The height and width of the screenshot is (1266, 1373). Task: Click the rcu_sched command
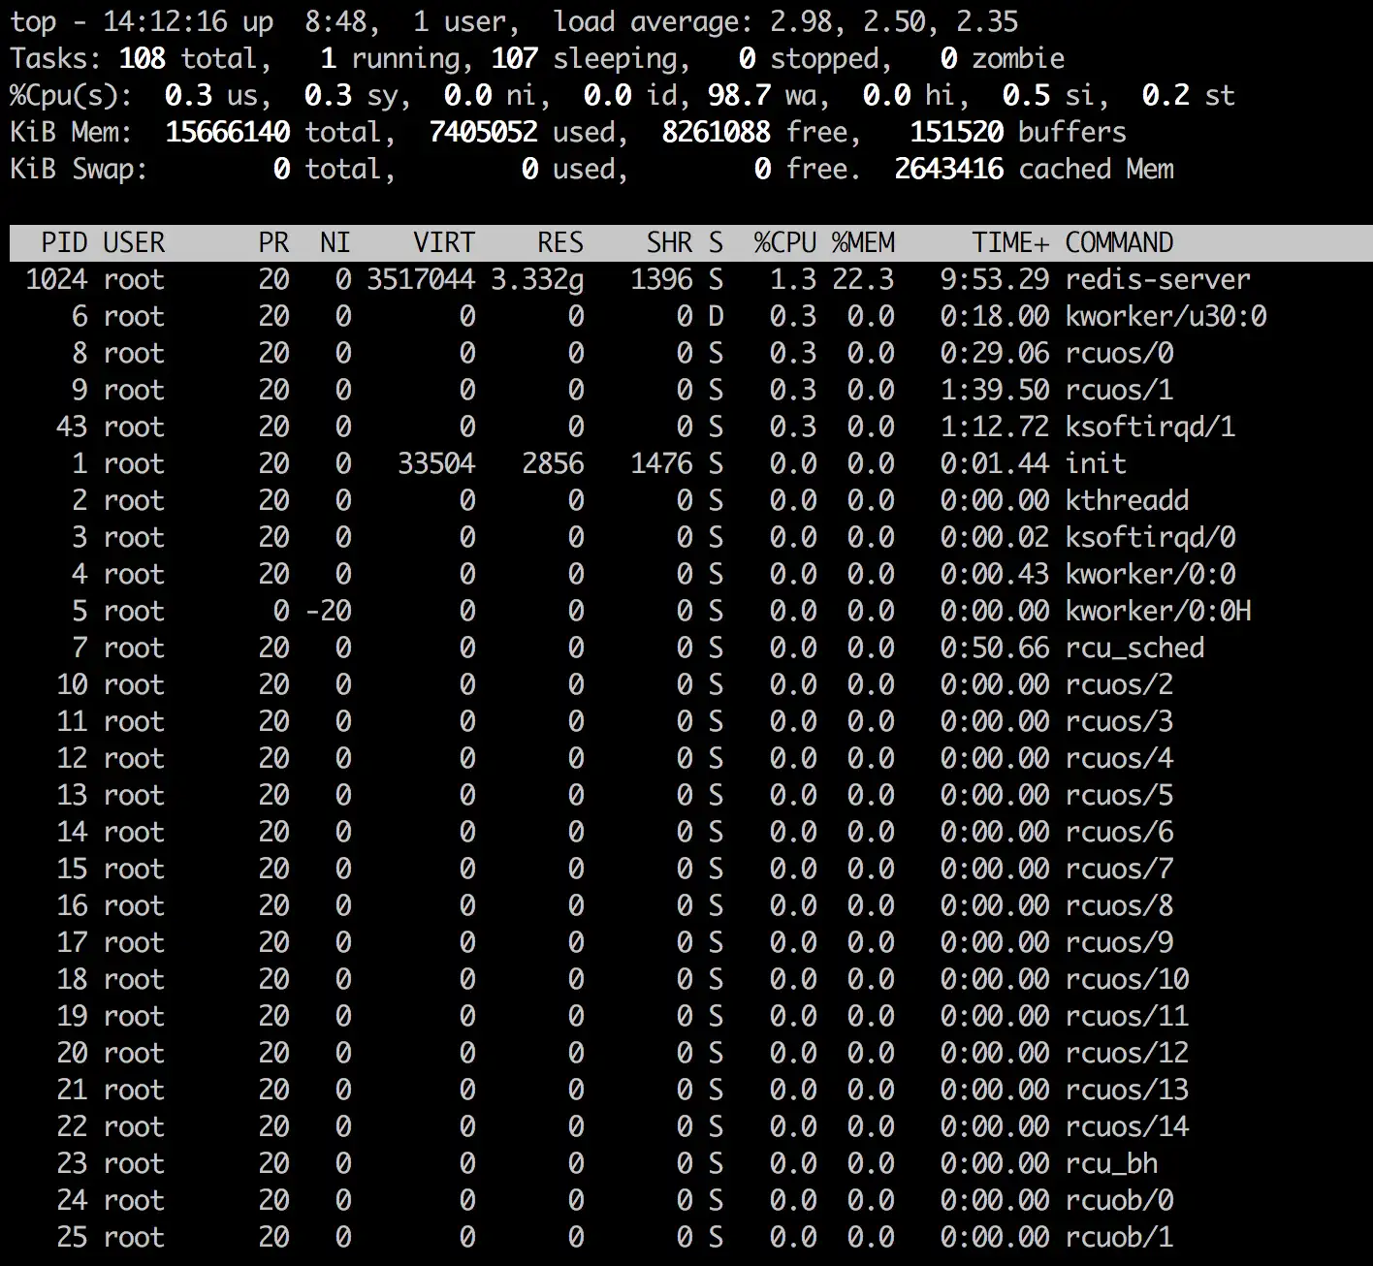pyautogui.click(x=1134, y=648)
